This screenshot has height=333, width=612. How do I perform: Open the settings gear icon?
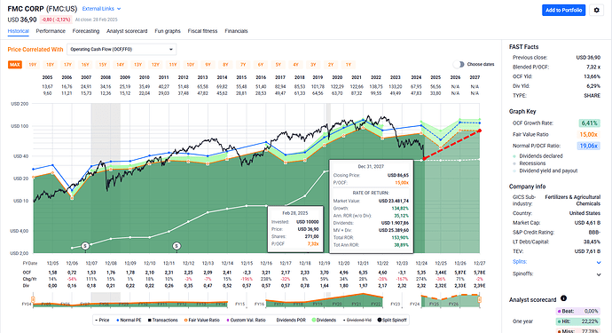pos(596,10)
